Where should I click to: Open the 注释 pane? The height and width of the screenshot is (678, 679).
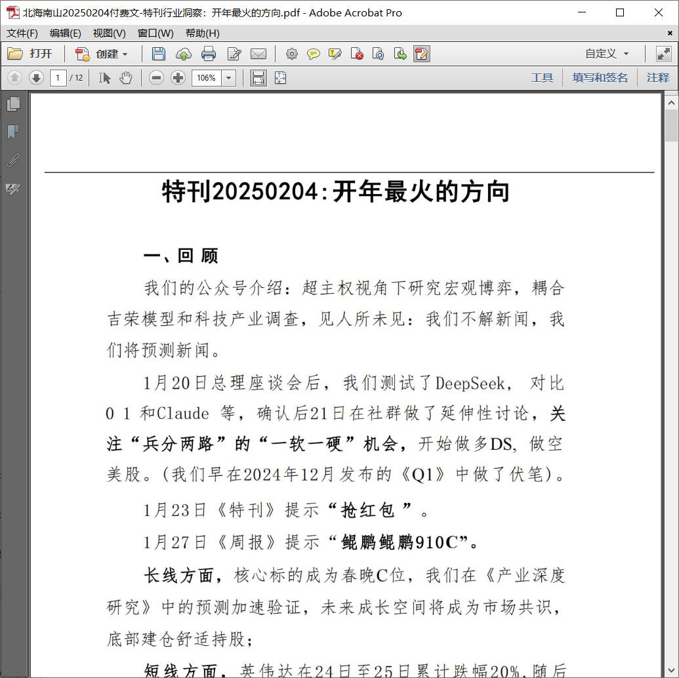(658, 78)
